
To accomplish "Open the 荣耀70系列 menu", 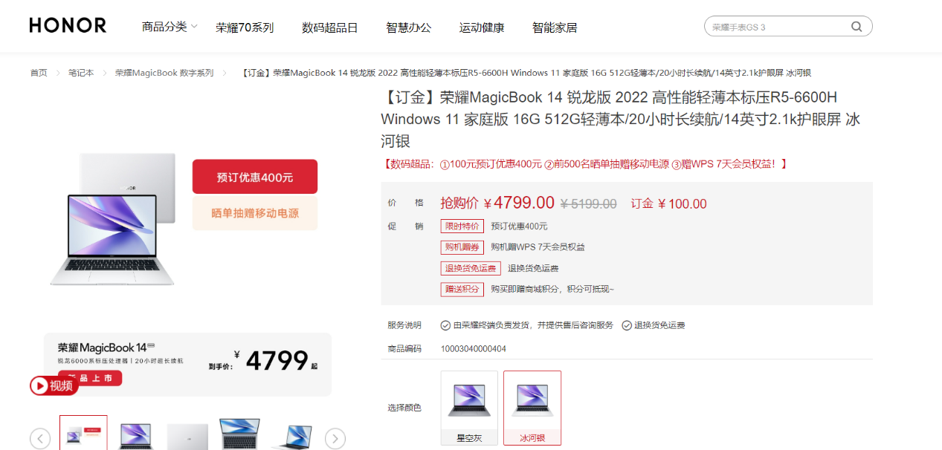I will [x=245, y=27].
